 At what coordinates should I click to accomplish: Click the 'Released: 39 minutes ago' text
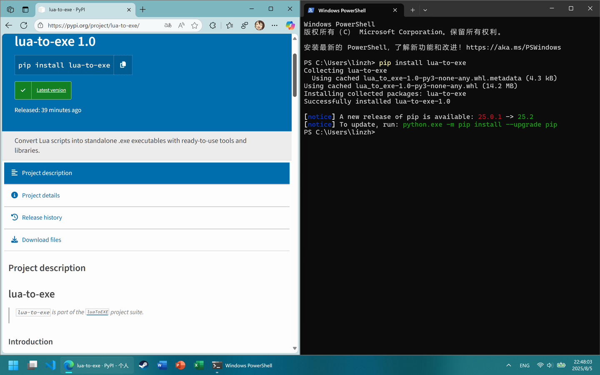[x=48, y=110]
